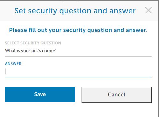The image size is (159, 117).
Task: Click the "What is your pet's name?" selection
Action: tap(30, 50)
